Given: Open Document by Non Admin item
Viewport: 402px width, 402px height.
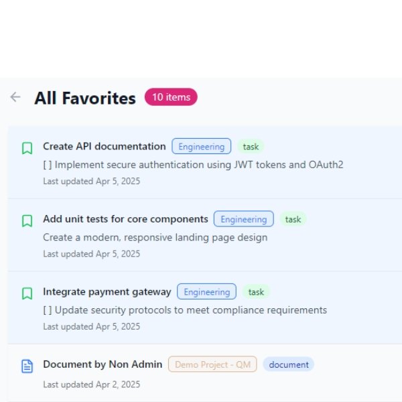Looking at the screenshot, I should click(x=103, y=364).
